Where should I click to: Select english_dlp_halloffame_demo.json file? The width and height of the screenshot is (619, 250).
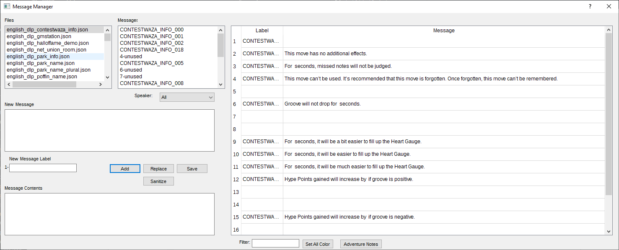click(55, 43)
